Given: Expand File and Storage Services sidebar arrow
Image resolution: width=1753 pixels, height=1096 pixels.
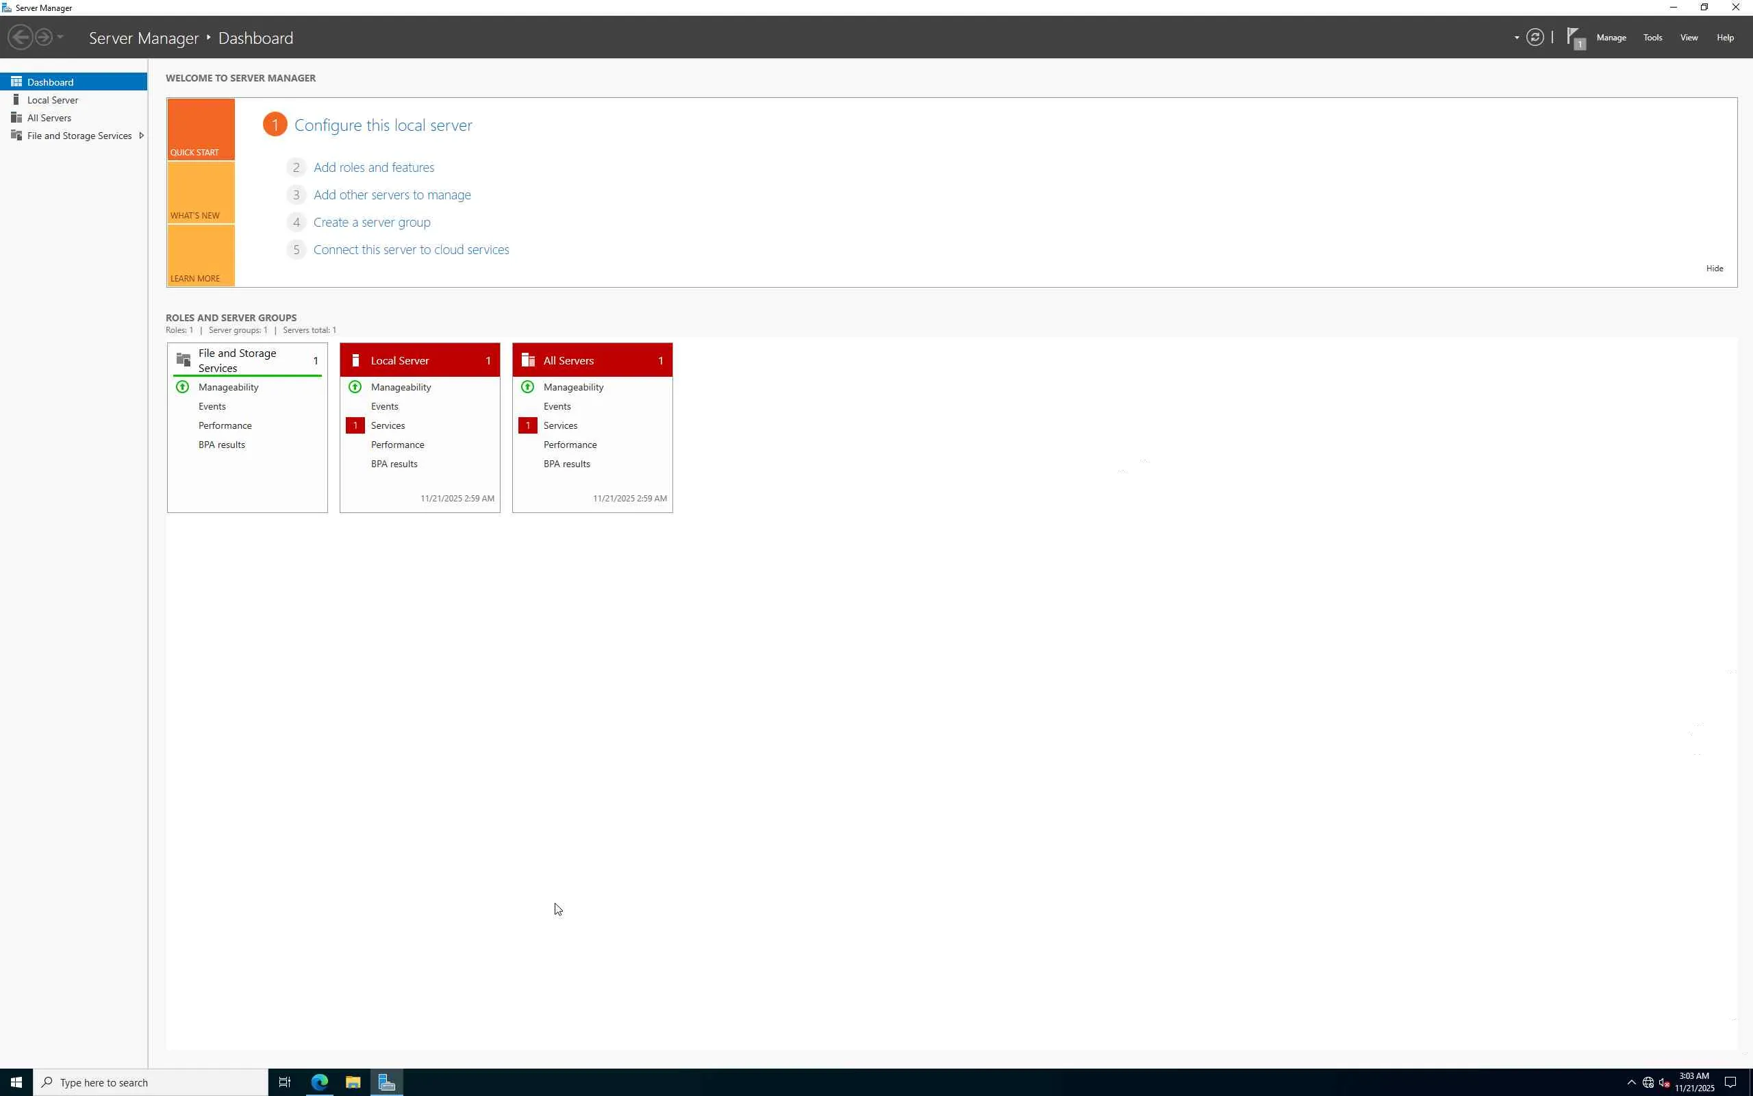Looking at the screenshot, I should click(x=141, y=136).
